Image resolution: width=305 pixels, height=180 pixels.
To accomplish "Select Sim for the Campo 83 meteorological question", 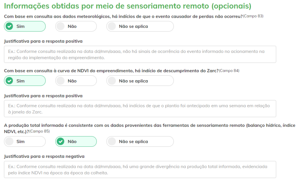I will click(25, 26).
